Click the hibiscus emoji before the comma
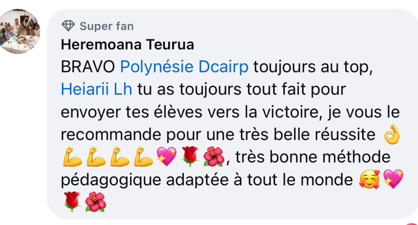The width and height of the screenshot is (418, 225). pyautogui.click(x=214, y=157)
